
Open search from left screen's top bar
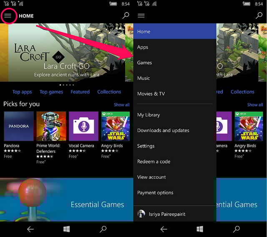pos(126,15)
